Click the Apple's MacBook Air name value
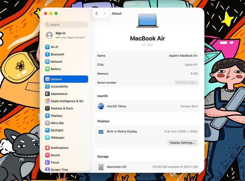This screenshot has height=181, width=245. coord(183,56)
